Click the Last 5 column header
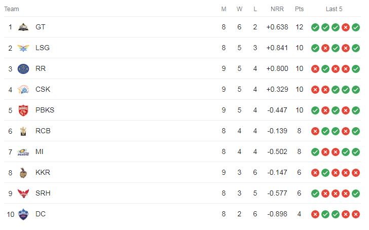Image resolution: width=369 pixels, height=230 pixels. click(334, 9)
